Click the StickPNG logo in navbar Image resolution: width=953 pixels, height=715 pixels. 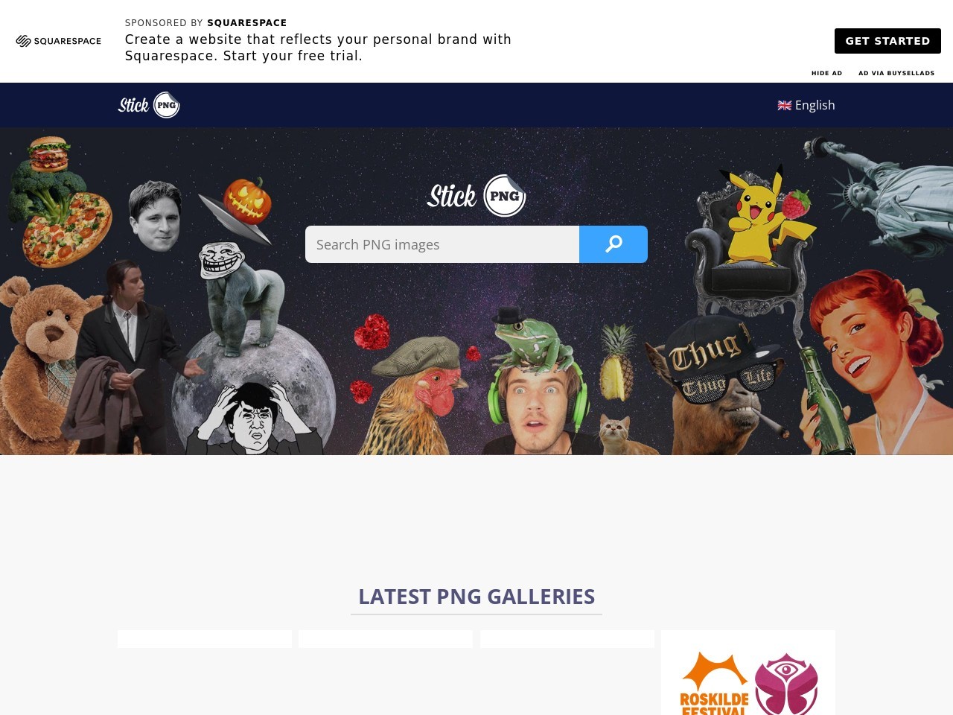point(149,105)
